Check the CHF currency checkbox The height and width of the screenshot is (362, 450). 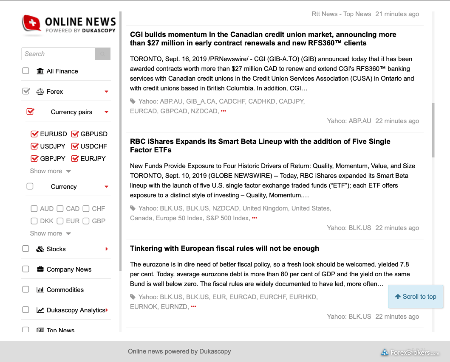coord(86,209)
